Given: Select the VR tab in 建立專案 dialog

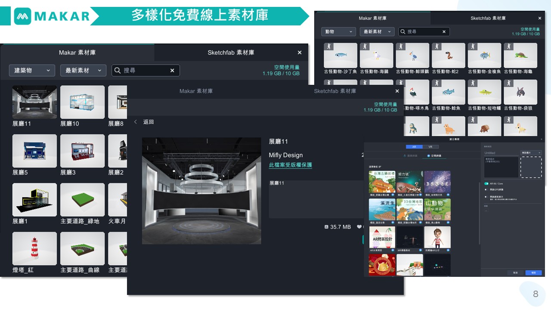Looking at the screenshot, I should pos(430,147).
